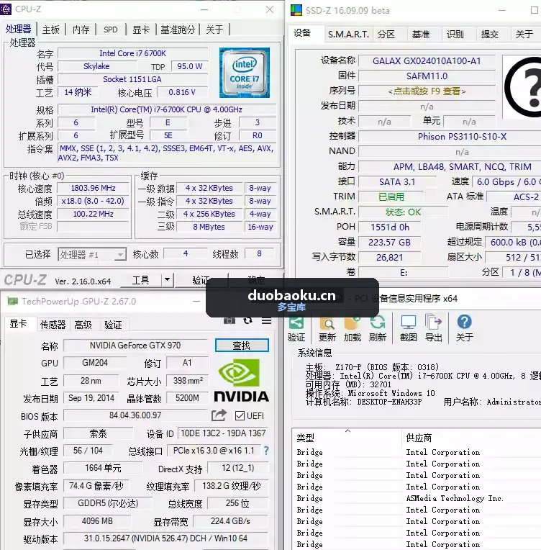Open the 基准跑分 tab in CPU-Z

coord(178,30)
